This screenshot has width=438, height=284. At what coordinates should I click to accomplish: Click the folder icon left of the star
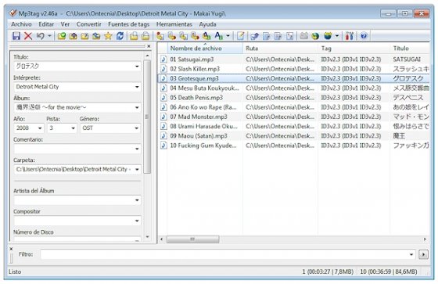point(96,36)
